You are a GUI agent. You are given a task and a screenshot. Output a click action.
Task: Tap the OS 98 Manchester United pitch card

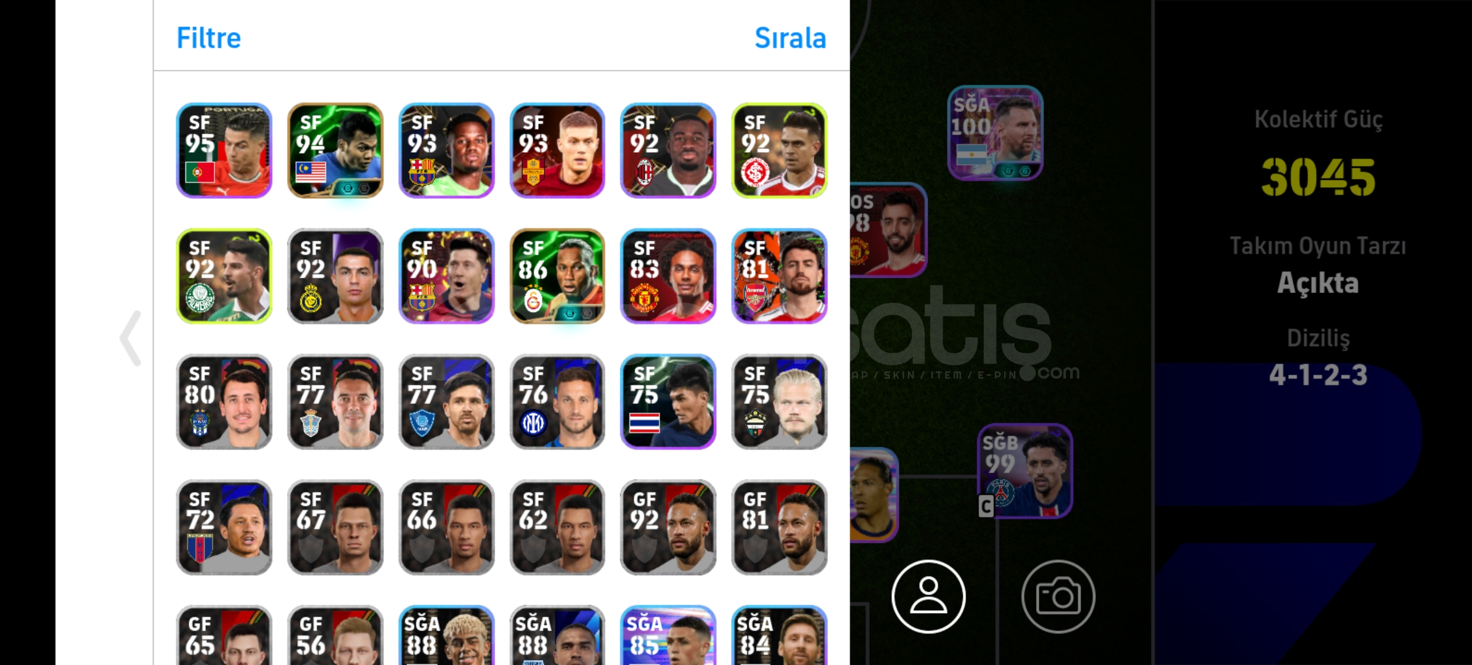(888, 230)
